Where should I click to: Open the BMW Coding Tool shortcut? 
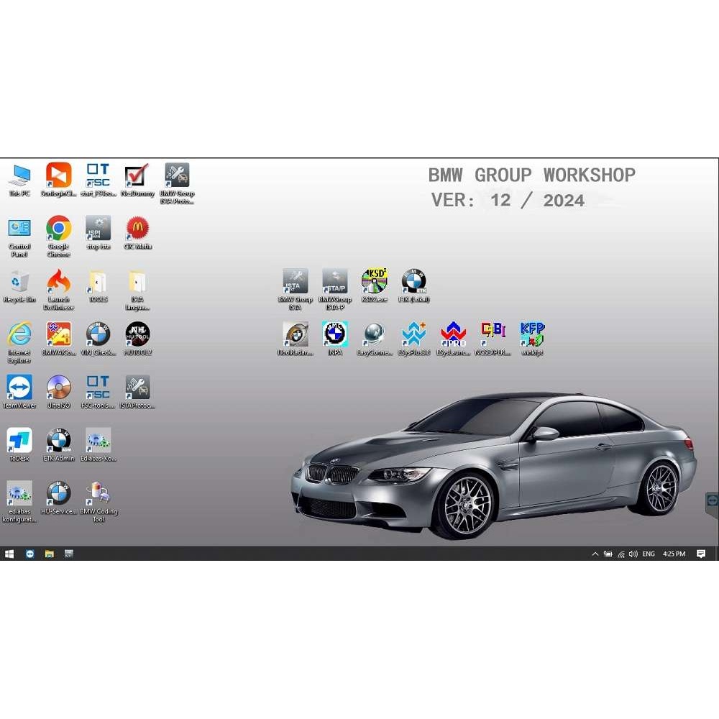point(98,502)
